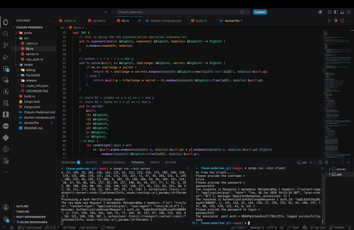Toggle Watch in status bar
The image size is (354, 230).
[108, 227]
